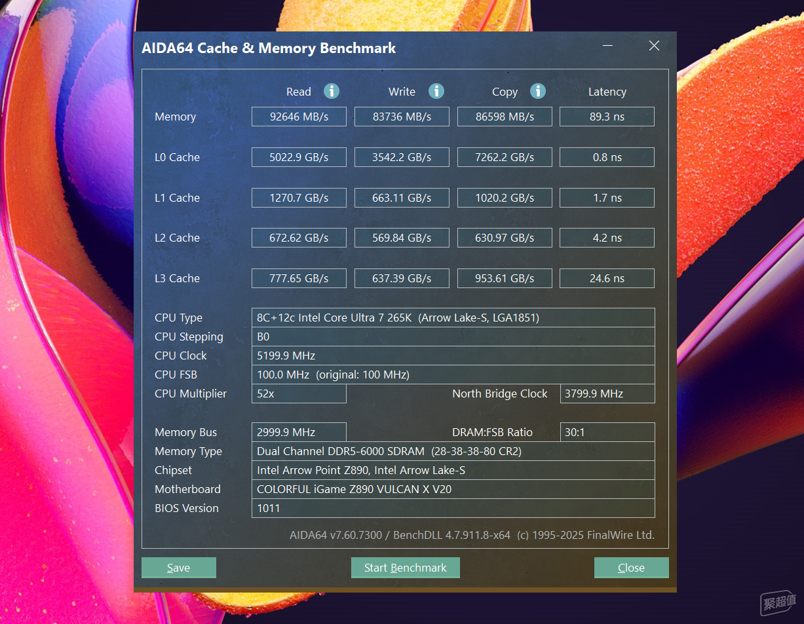Screen dimensions: 804x624
Task: Click the CPU Type field Core Ultra 7 265K
Action: [x=453, y=318]
